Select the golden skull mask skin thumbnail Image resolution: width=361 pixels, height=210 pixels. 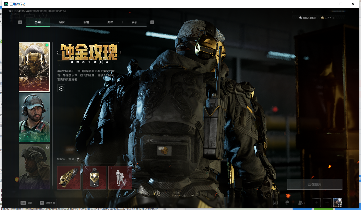point(34,67)
